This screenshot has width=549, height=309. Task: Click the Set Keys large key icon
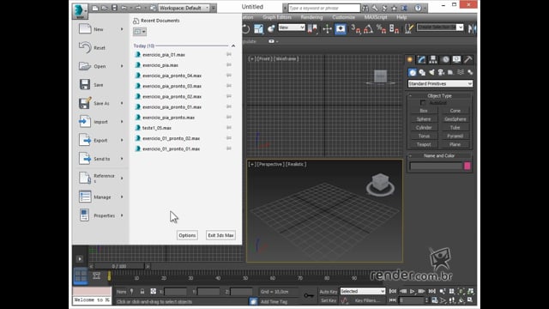[309, 295]
